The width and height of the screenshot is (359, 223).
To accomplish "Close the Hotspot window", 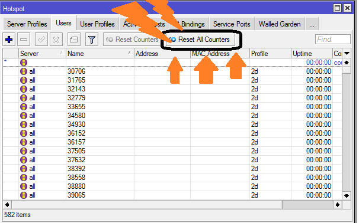I will [x=347, y=8].
